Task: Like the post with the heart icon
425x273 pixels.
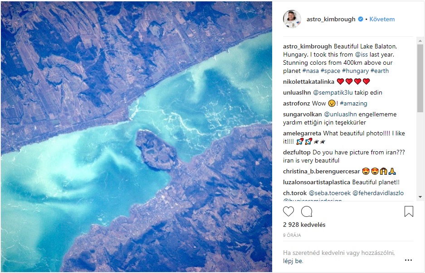Action: pos(288,211)
